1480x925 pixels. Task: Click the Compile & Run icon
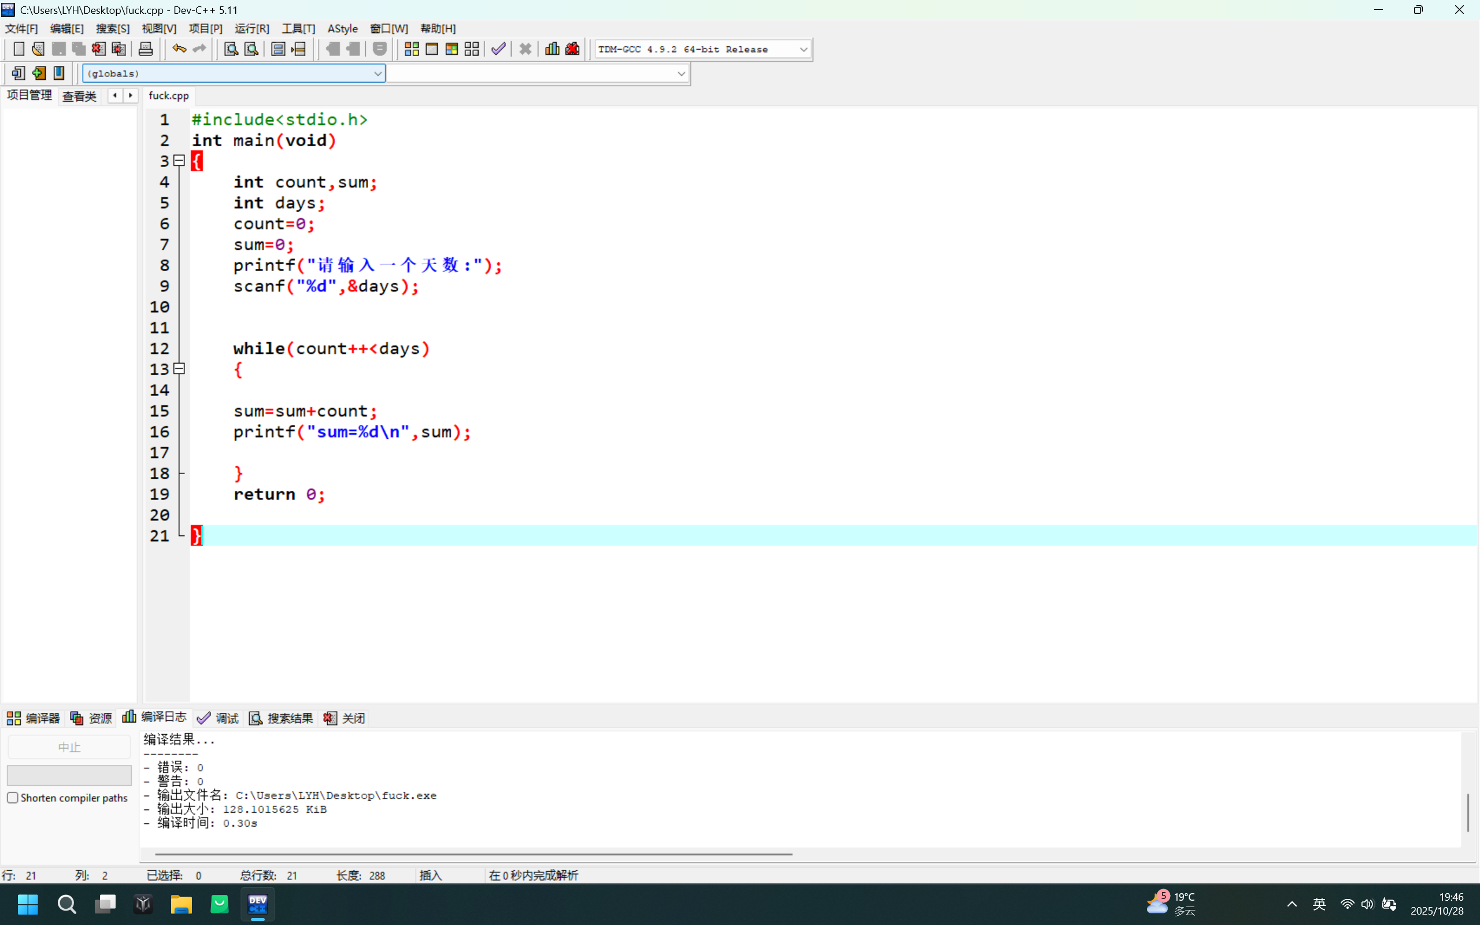[x=452, y=49]
